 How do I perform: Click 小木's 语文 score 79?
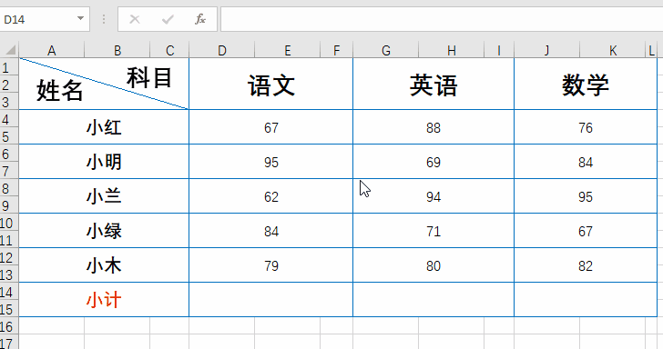pyautogui.click(x=271, y=265)
